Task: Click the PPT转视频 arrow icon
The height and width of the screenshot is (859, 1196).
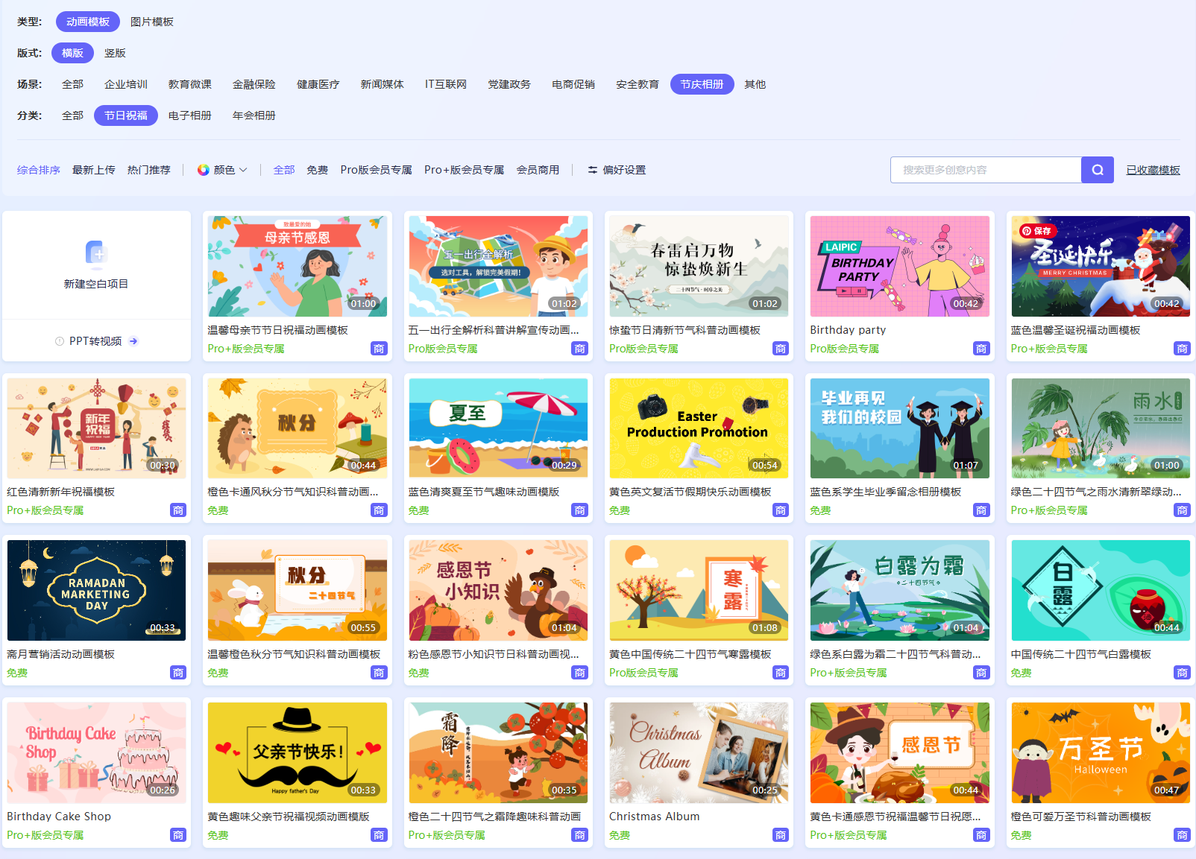Action: [133, 341]
